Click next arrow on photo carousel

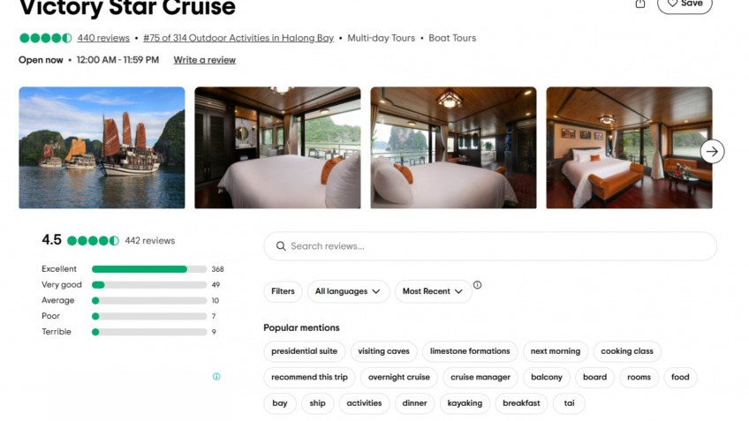click(712, 151)
